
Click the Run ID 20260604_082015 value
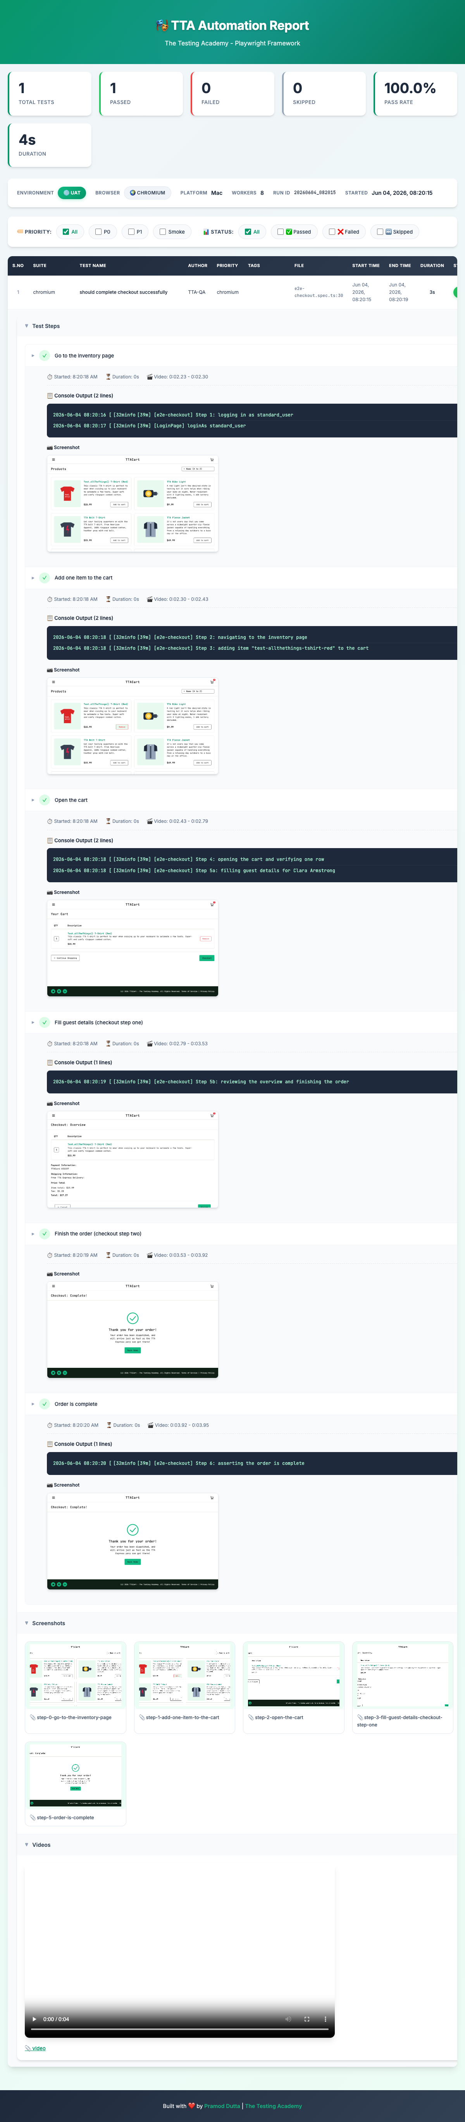click(x=314, y=193)
